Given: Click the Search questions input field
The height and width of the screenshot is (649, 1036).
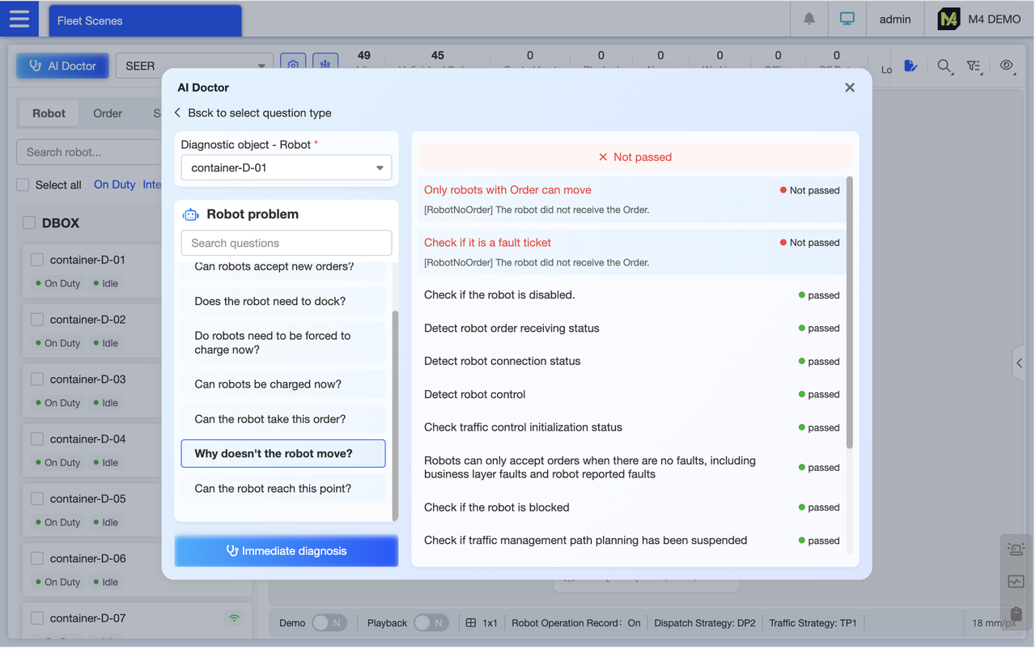Looking at the screenshot, I should 286,243.
